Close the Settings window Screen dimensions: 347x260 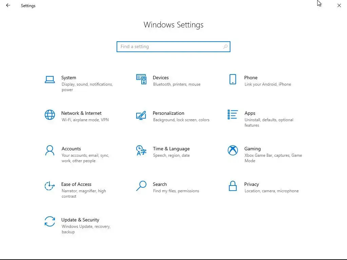point(339,5)
